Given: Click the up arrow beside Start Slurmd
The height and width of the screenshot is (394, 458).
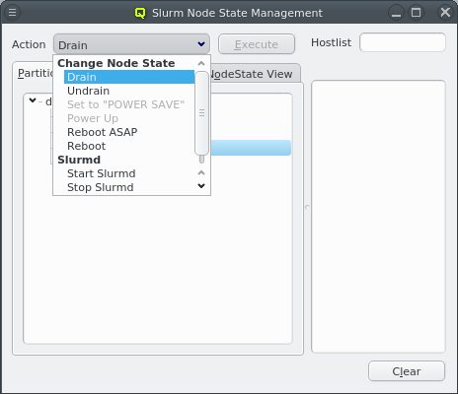Looking at the screenshot, I should [201, 172].
